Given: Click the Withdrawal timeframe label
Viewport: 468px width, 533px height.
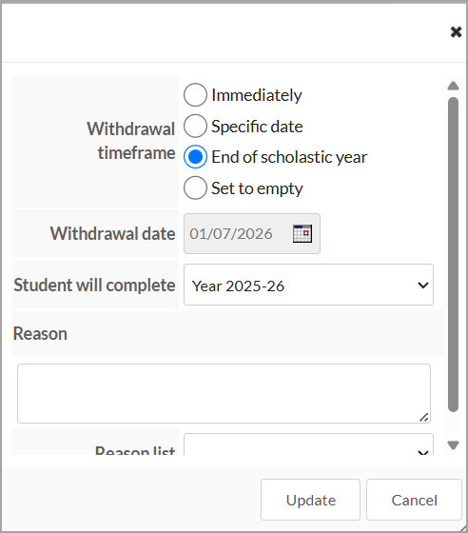Looking at the screenshot, I should [x=131, y=141].
